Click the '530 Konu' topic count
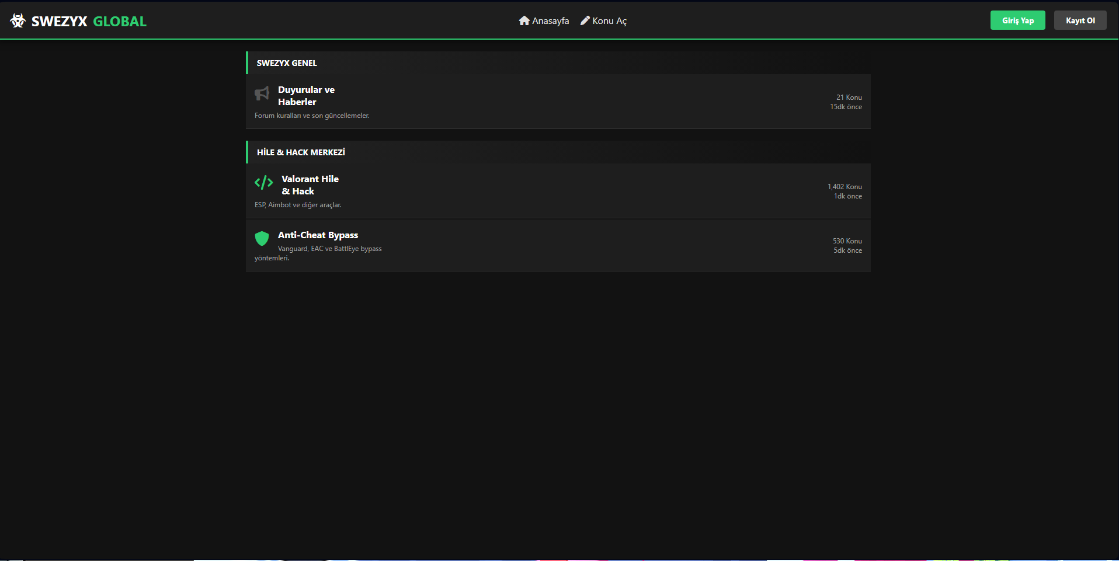This screenshot has height=561, width=1119. tap(847, 241)
